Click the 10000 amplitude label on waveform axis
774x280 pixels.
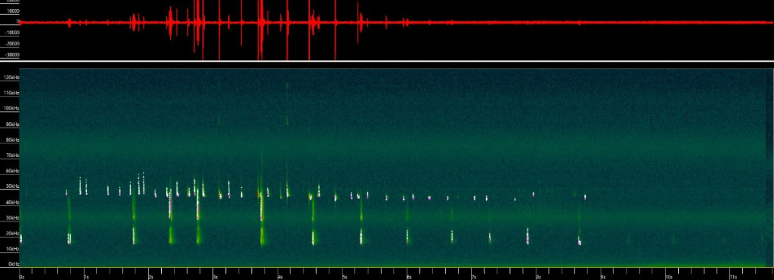12,11
